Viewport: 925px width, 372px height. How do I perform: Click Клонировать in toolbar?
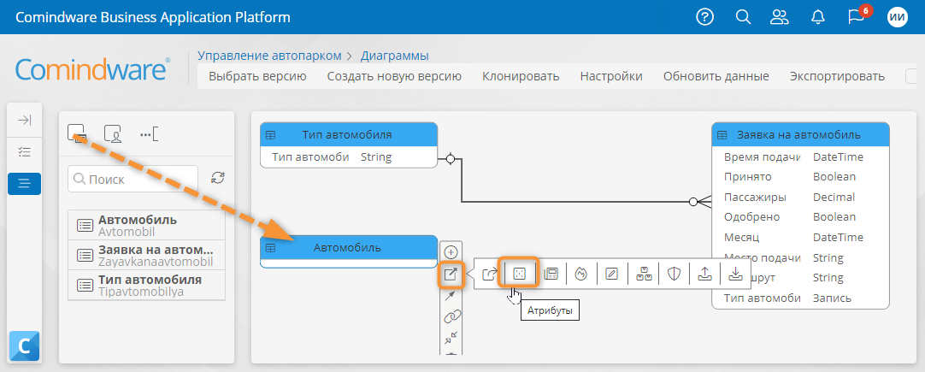coord(521,76)
